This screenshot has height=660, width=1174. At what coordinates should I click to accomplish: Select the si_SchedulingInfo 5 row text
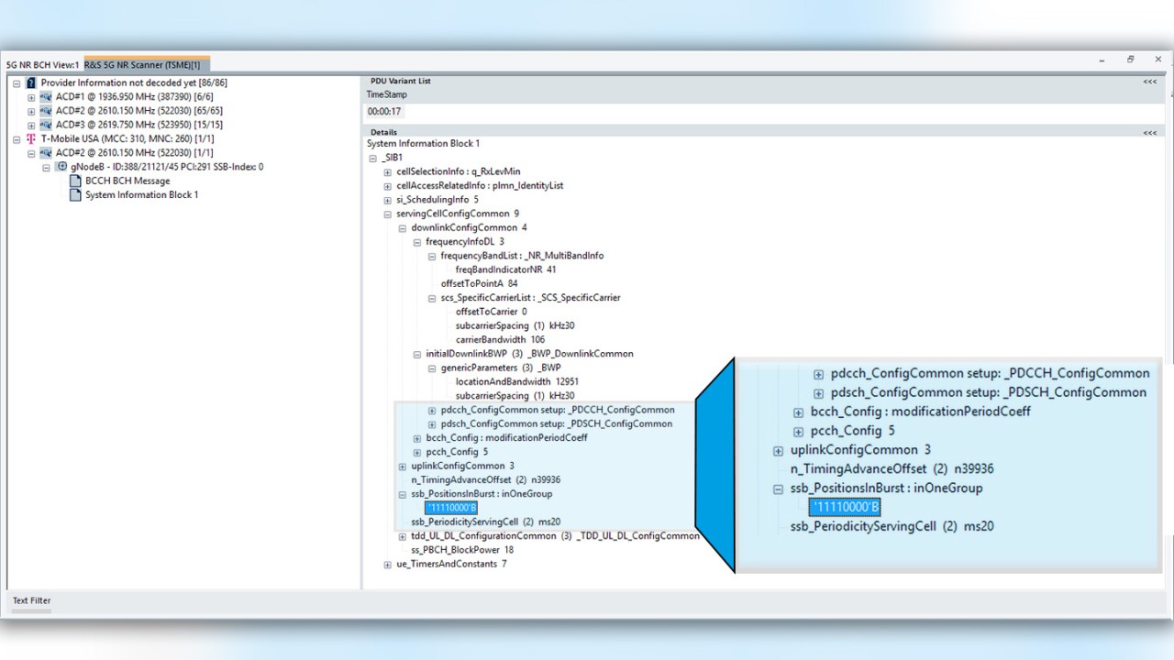point(437,200)
